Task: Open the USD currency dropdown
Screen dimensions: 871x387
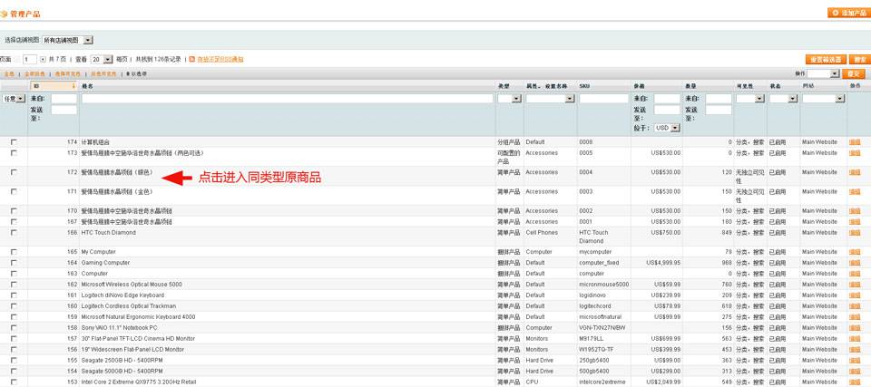Action: 667,128
